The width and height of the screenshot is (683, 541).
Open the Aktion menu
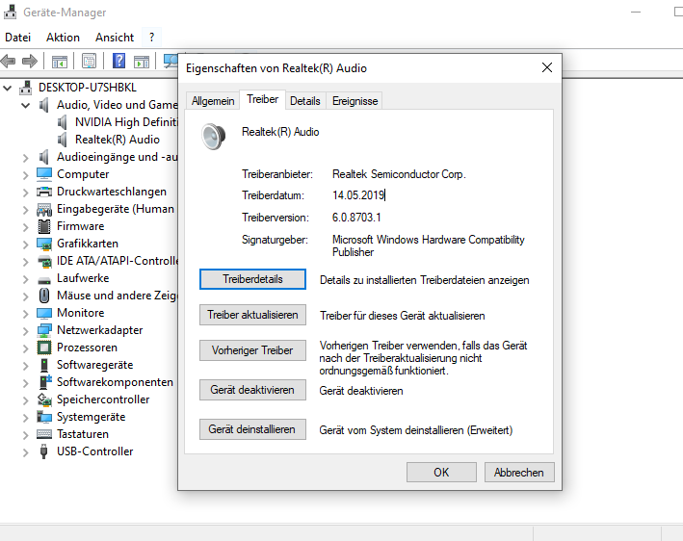point(63,38)
